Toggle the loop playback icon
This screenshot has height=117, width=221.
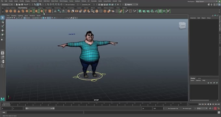tap(210, 109)
